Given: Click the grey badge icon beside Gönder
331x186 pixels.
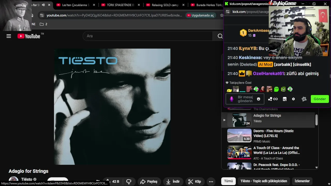Looking at the screenshot, I should point(304,99).
